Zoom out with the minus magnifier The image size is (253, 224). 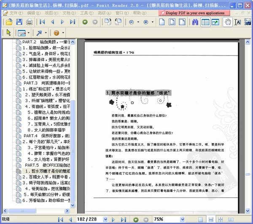132,22
